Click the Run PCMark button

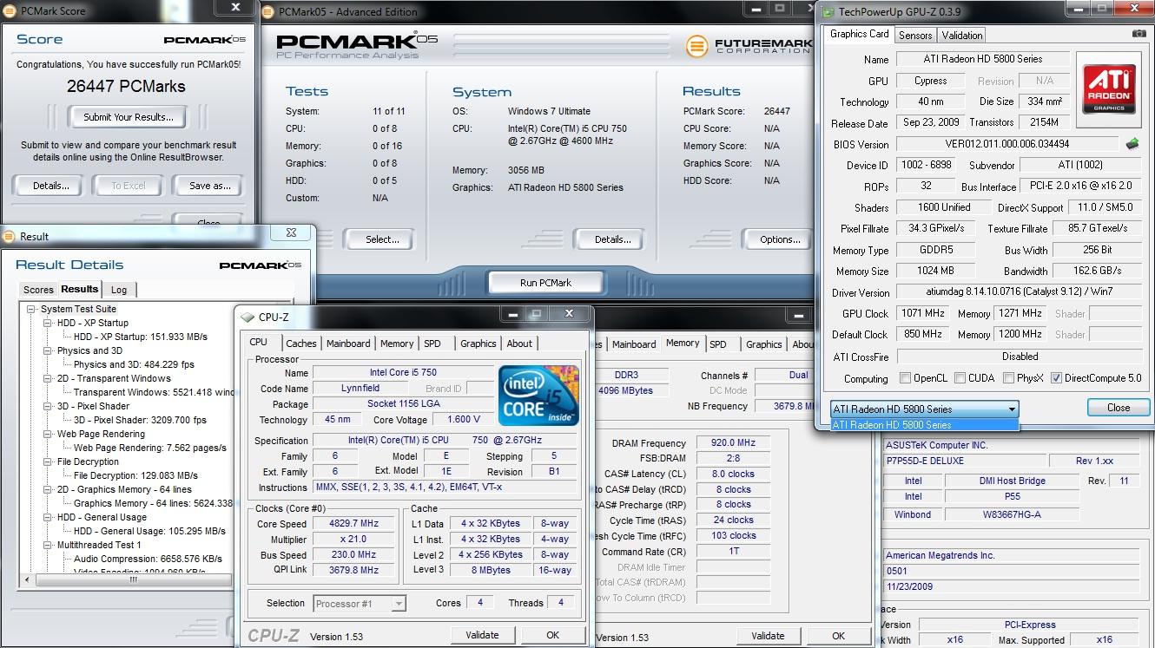(x=545, y=283)
